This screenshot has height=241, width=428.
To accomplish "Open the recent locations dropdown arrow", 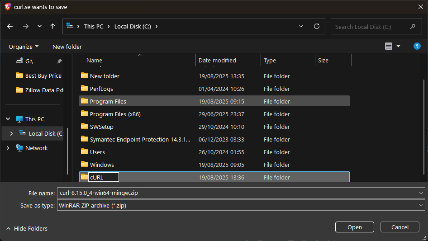I will coord(39,27).
